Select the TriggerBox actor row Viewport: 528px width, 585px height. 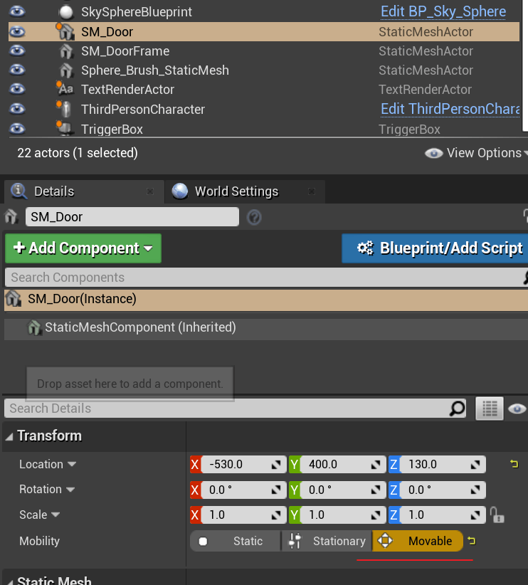coord(264,129)
